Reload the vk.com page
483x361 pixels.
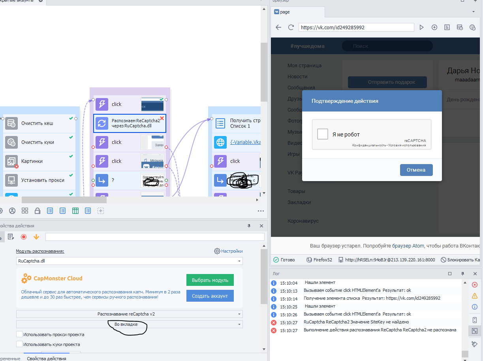[x=291, y=27]
